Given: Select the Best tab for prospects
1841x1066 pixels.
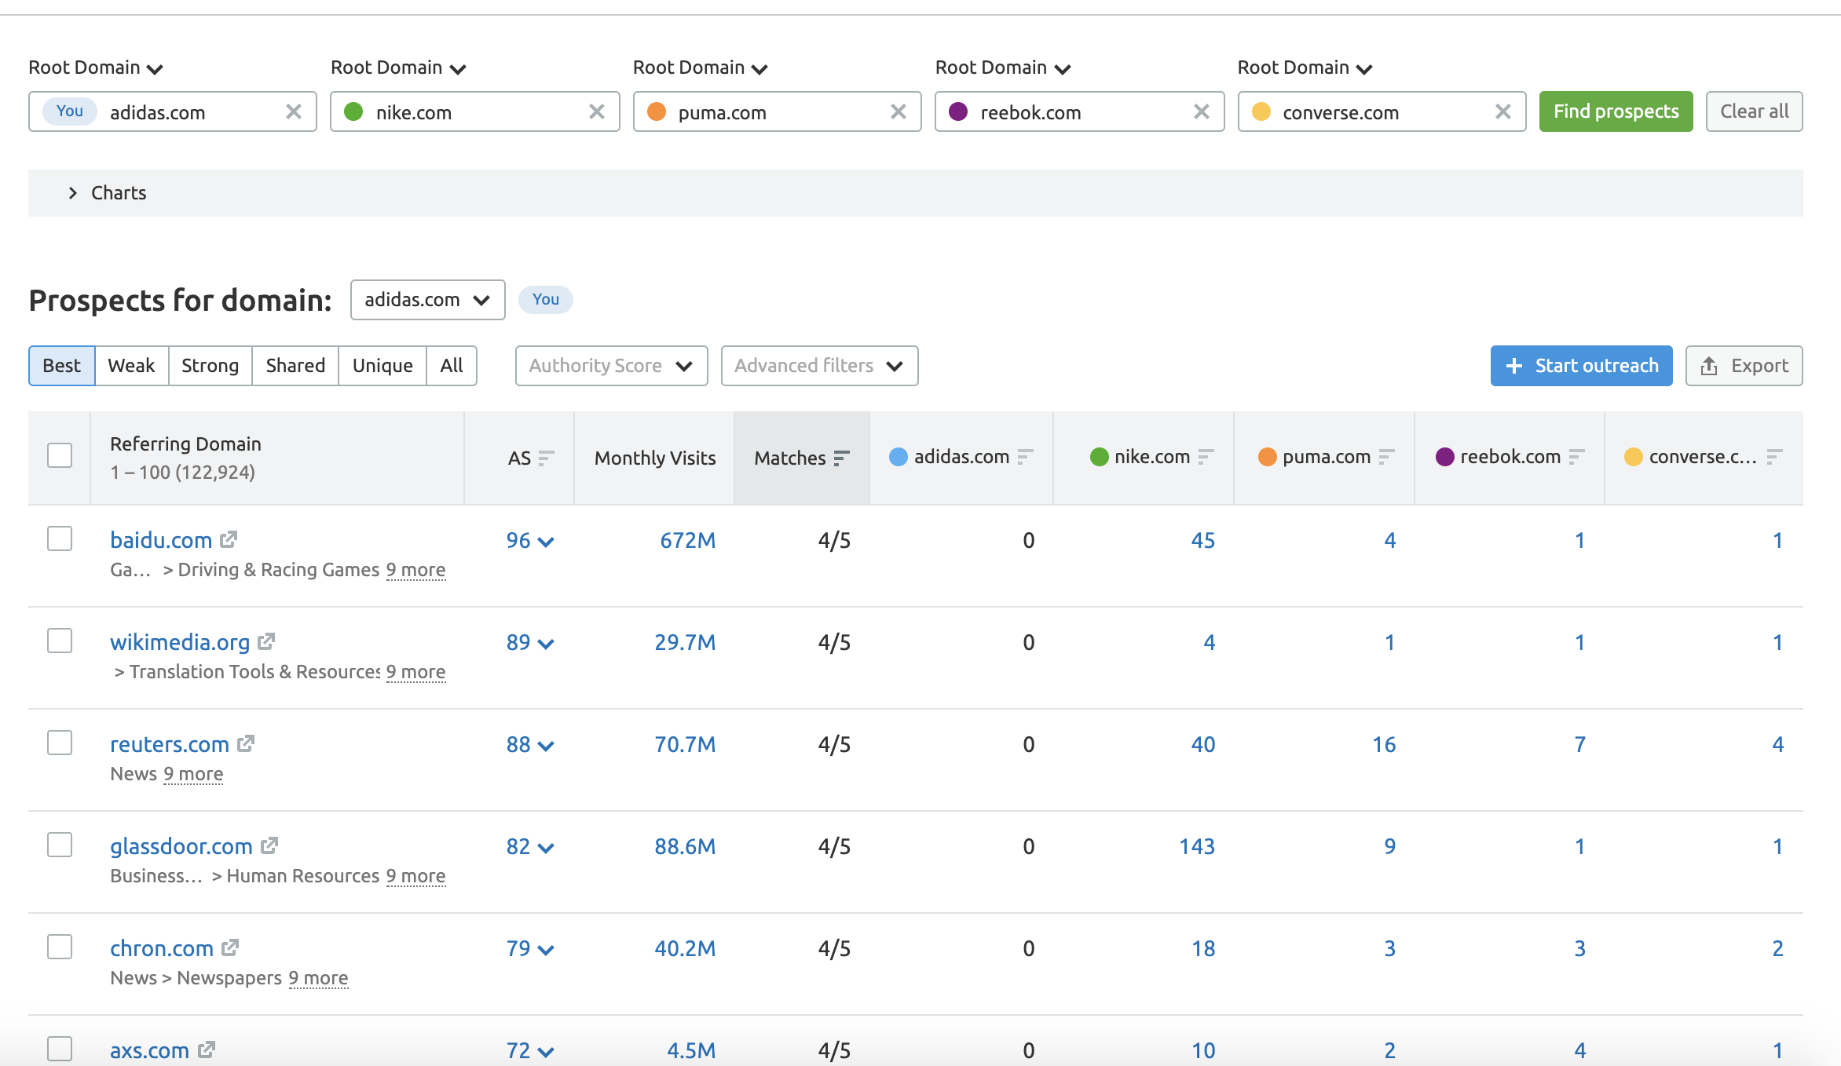Looking at the screenshot, I should coord(61,367).
